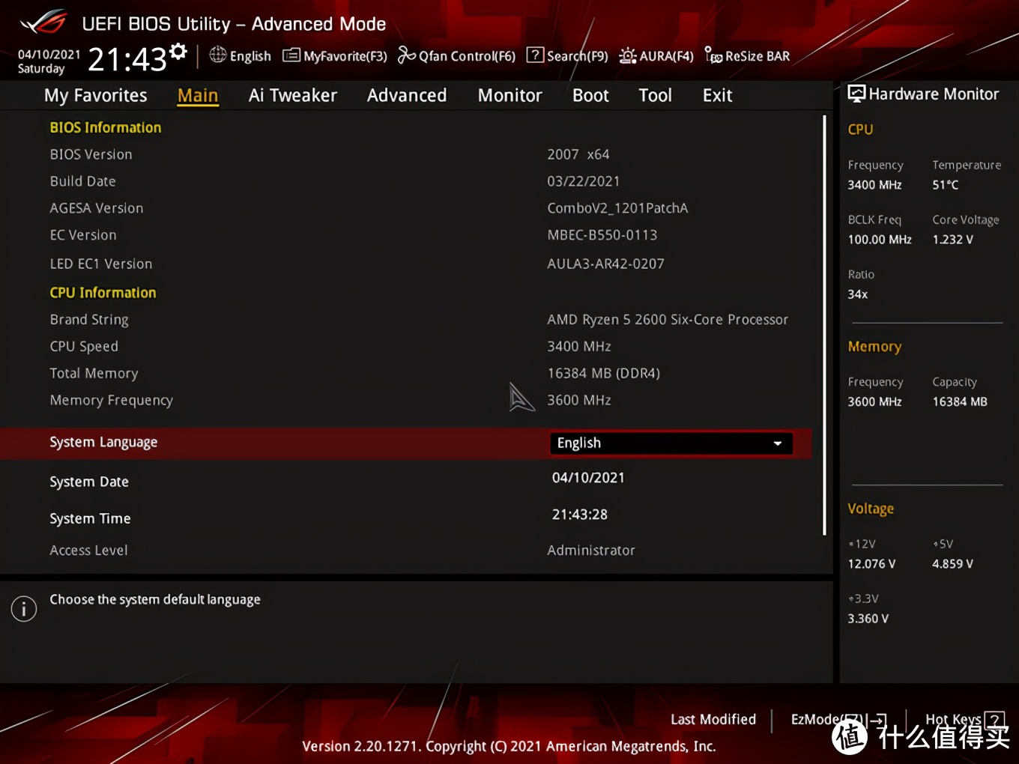Click BIOS Information section heading
Image resolution: width=1019 pixels, height=764 pixels.
tap(106, 127)
